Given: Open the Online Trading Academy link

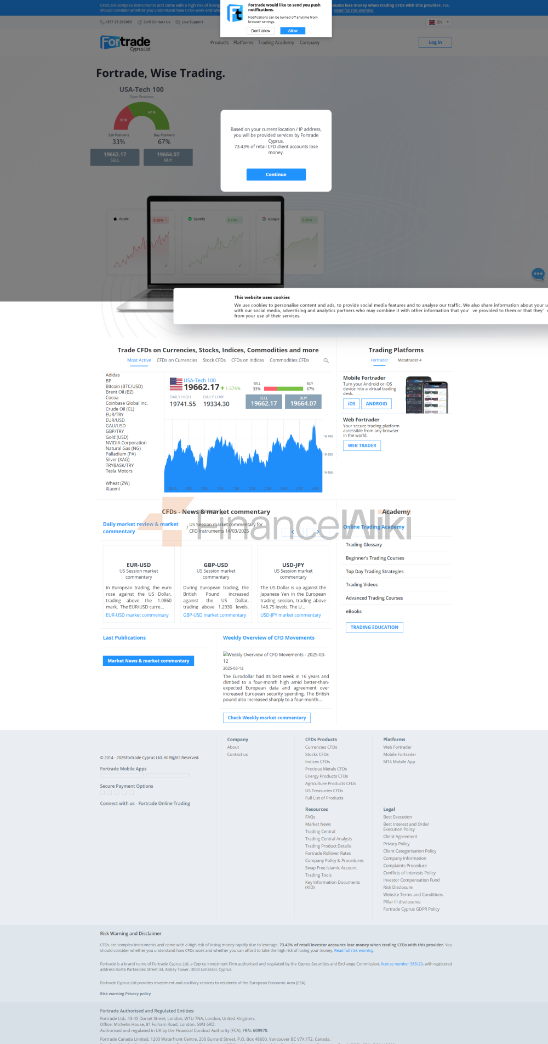Looking at the screenshot, I should [x=374, y=527].
